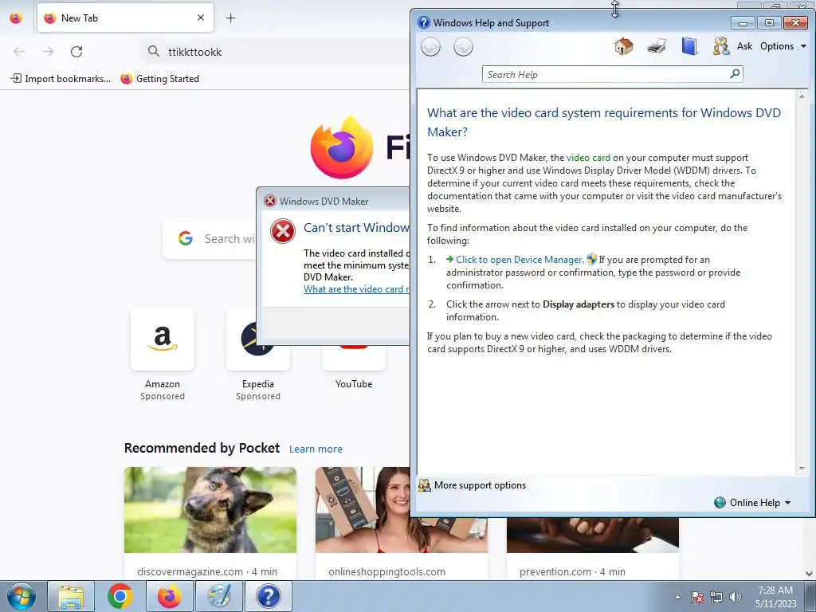Click Firefox back arrow button

(x=19, y=52)
